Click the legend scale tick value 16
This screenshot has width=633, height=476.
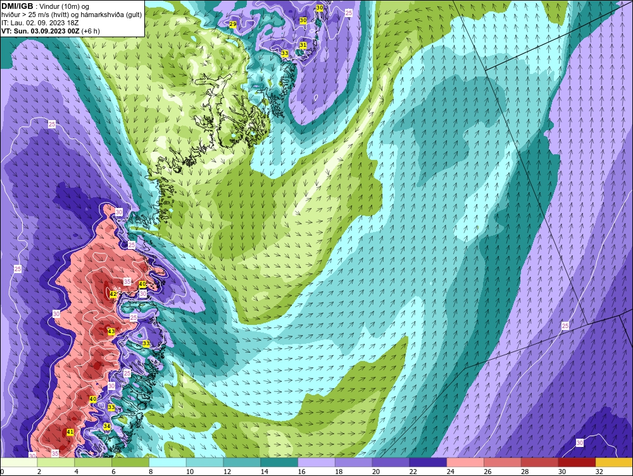(x=301, y=472)
